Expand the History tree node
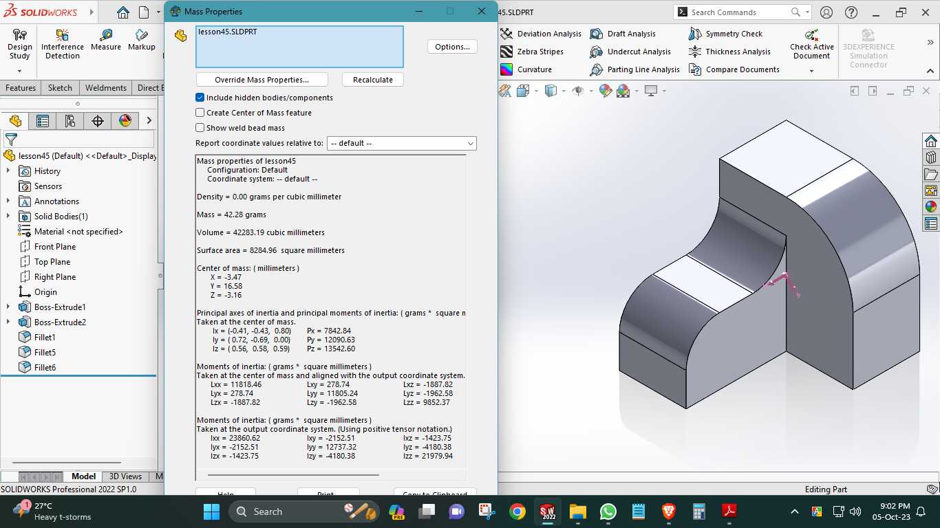The width and height of the screenshot is (940, 528). tap(8, 171)
